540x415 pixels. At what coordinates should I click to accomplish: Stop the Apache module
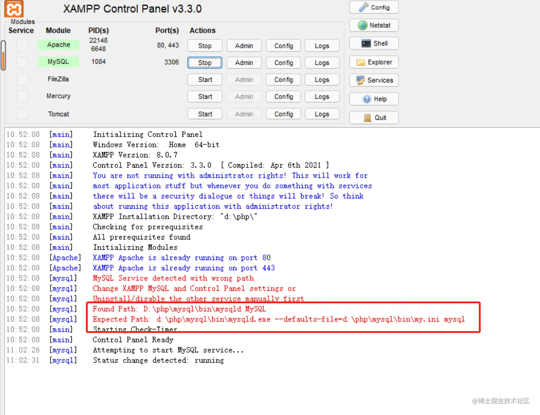[205, 46]
